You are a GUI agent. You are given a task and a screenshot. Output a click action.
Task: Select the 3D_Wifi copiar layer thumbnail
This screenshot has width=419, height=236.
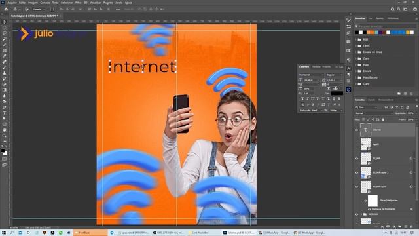[365, 187]
